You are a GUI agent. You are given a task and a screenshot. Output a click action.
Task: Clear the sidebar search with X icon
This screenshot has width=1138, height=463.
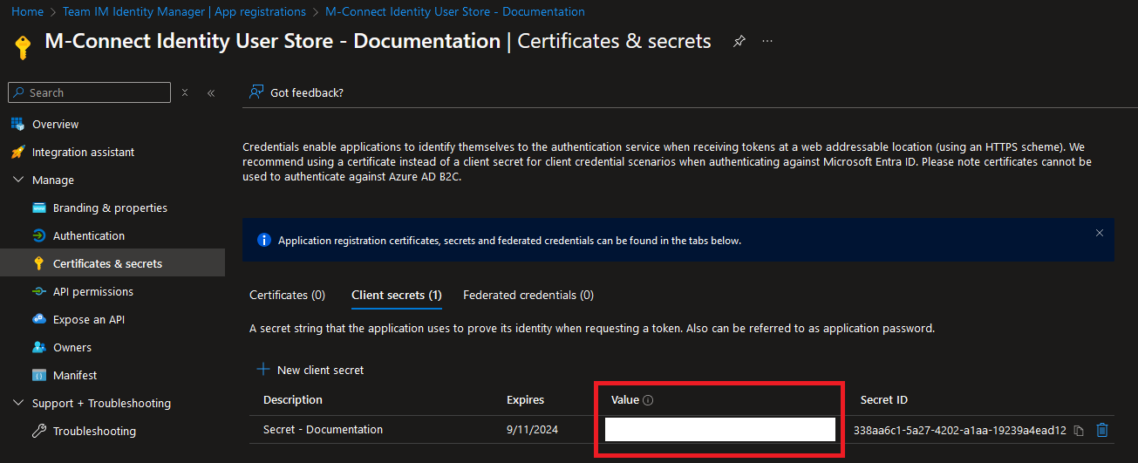click(x=185, y=92)
